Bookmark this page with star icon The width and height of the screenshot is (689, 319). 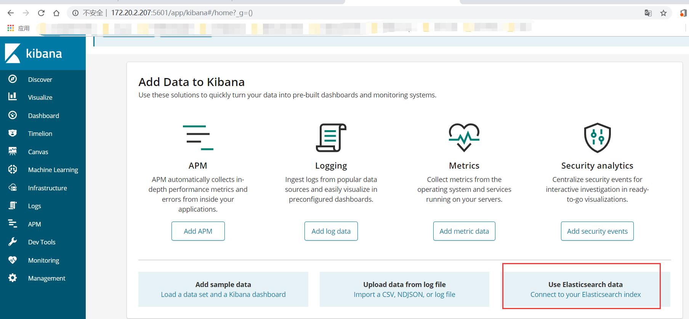[663, 13]
